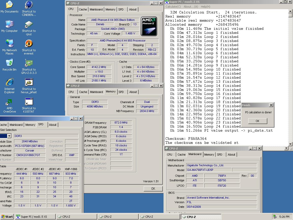293x220 pixels.
Task: Click the BIOS date 05/14/2009
Action: [222, 207]
